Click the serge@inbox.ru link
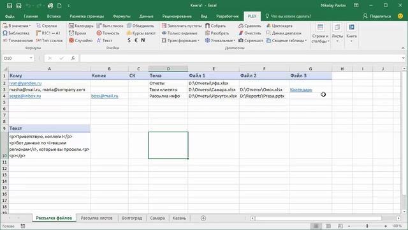The height and width of the screenshot is (230, 408). pyautogui.click(x=25, y=96)
